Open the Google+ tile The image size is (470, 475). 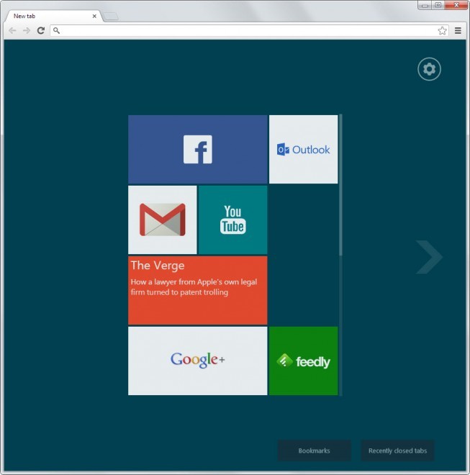pos(198,361)
